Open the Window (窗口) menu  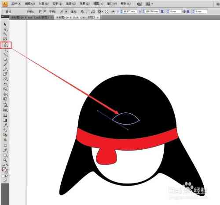click(x=112, y=4)
